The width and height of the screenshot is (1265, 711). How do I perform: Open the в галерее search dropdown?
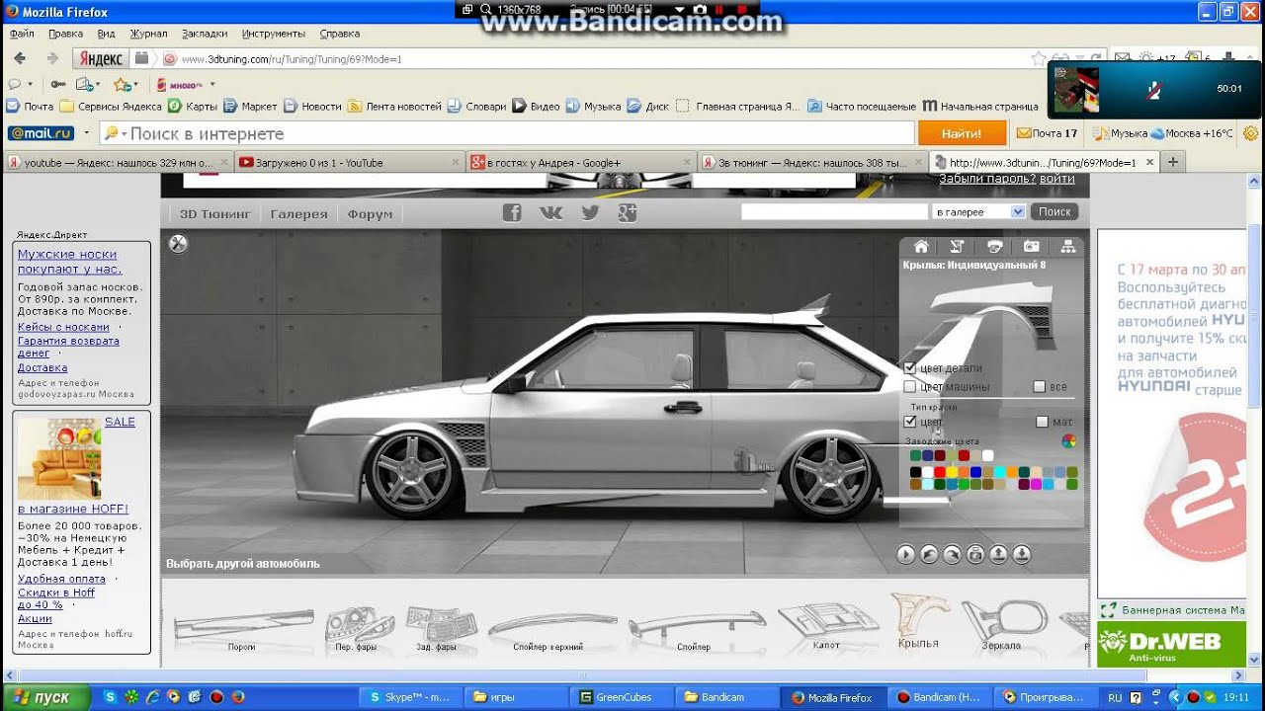978,211
